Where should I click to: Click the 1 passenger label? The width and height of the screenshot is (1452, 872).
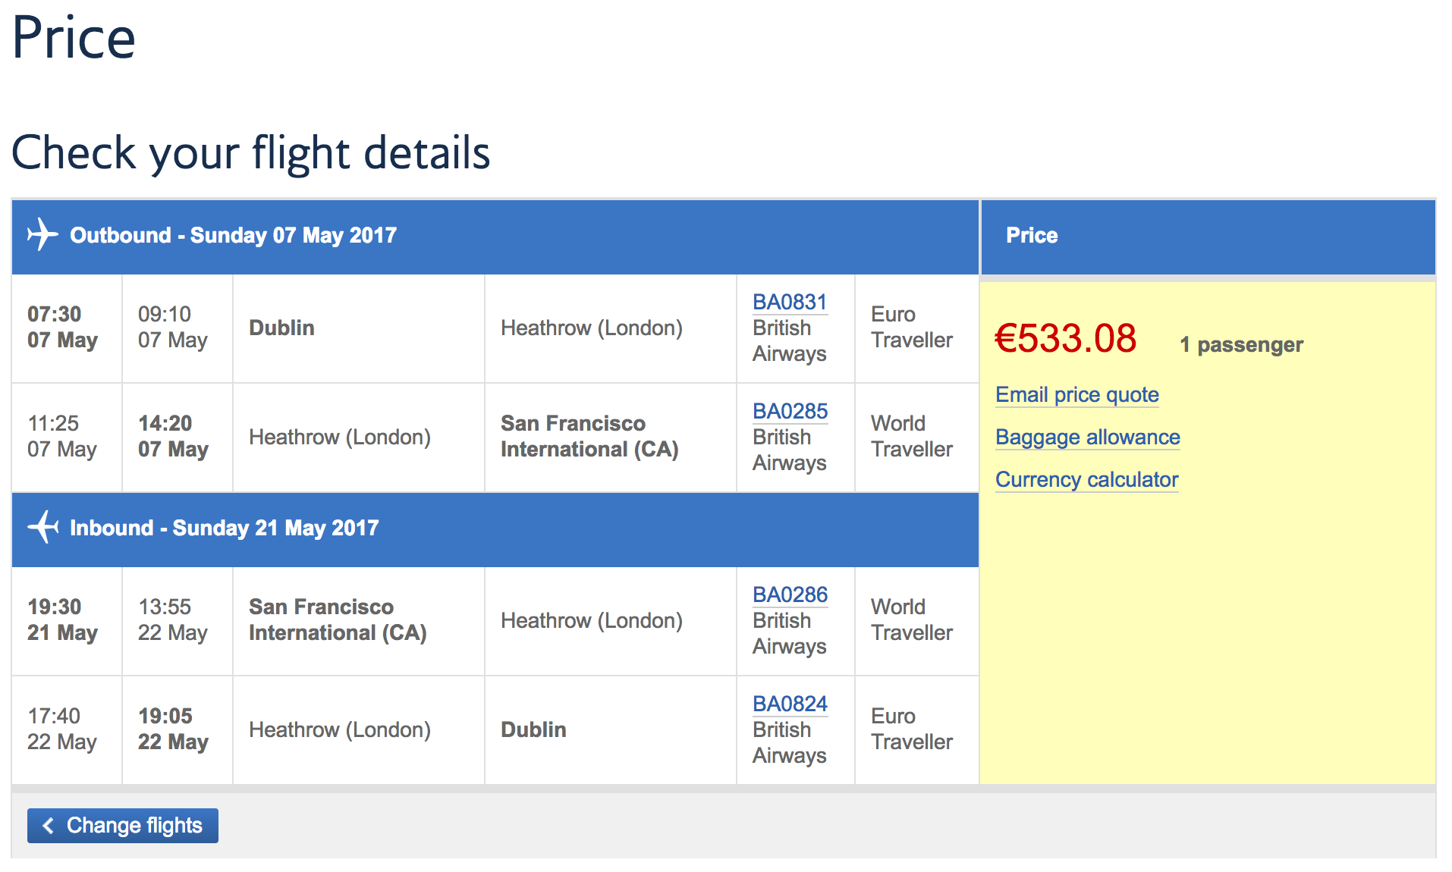[x=1241, y=345]
